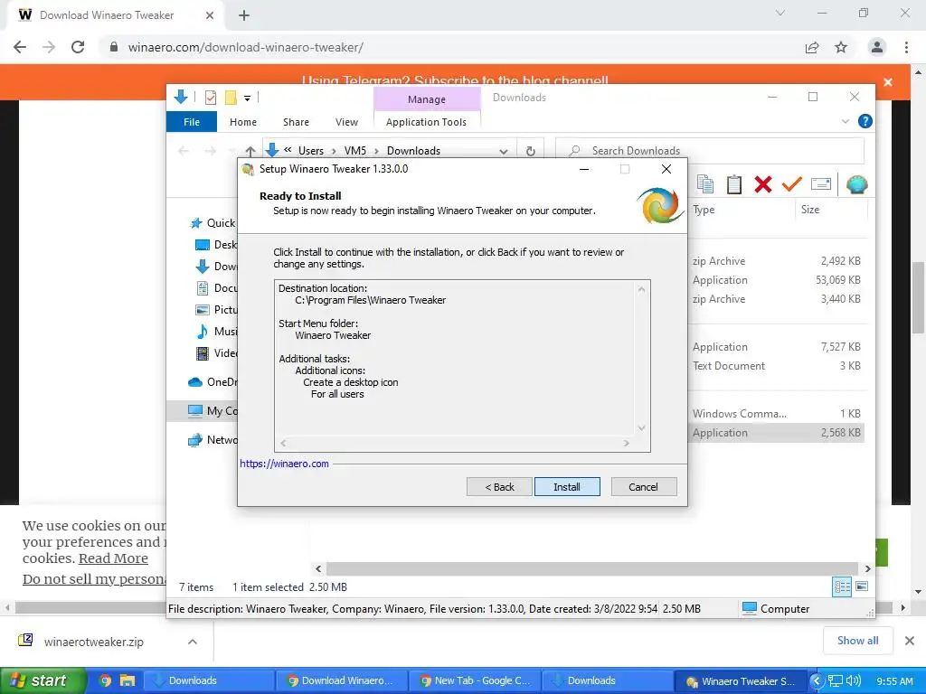Expand the Explorer ribbon chevron
Image resolution: width=926 pixels, height=694 pixels.
[x=846, y=121]
